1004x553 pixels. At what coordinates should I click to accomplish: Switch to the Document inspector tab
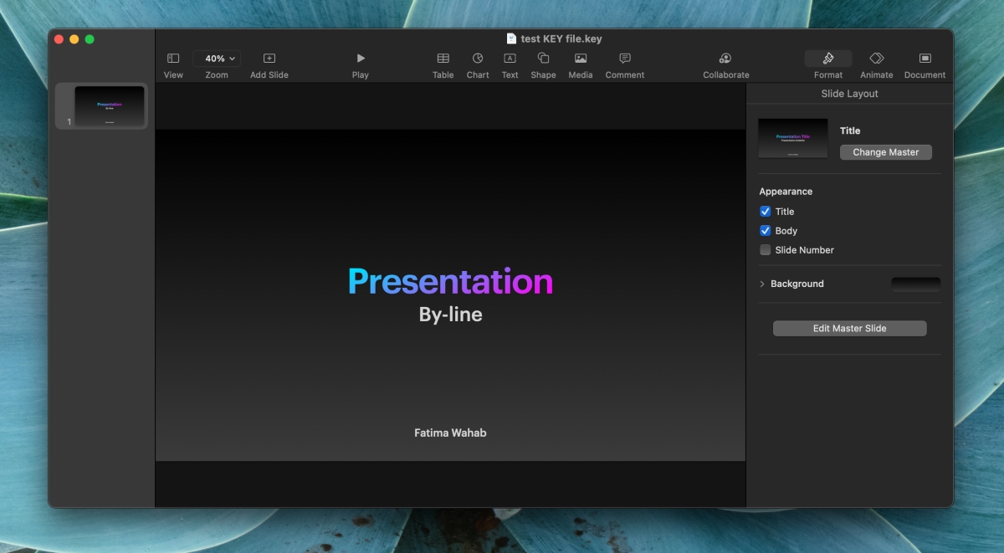click(925, 59)
